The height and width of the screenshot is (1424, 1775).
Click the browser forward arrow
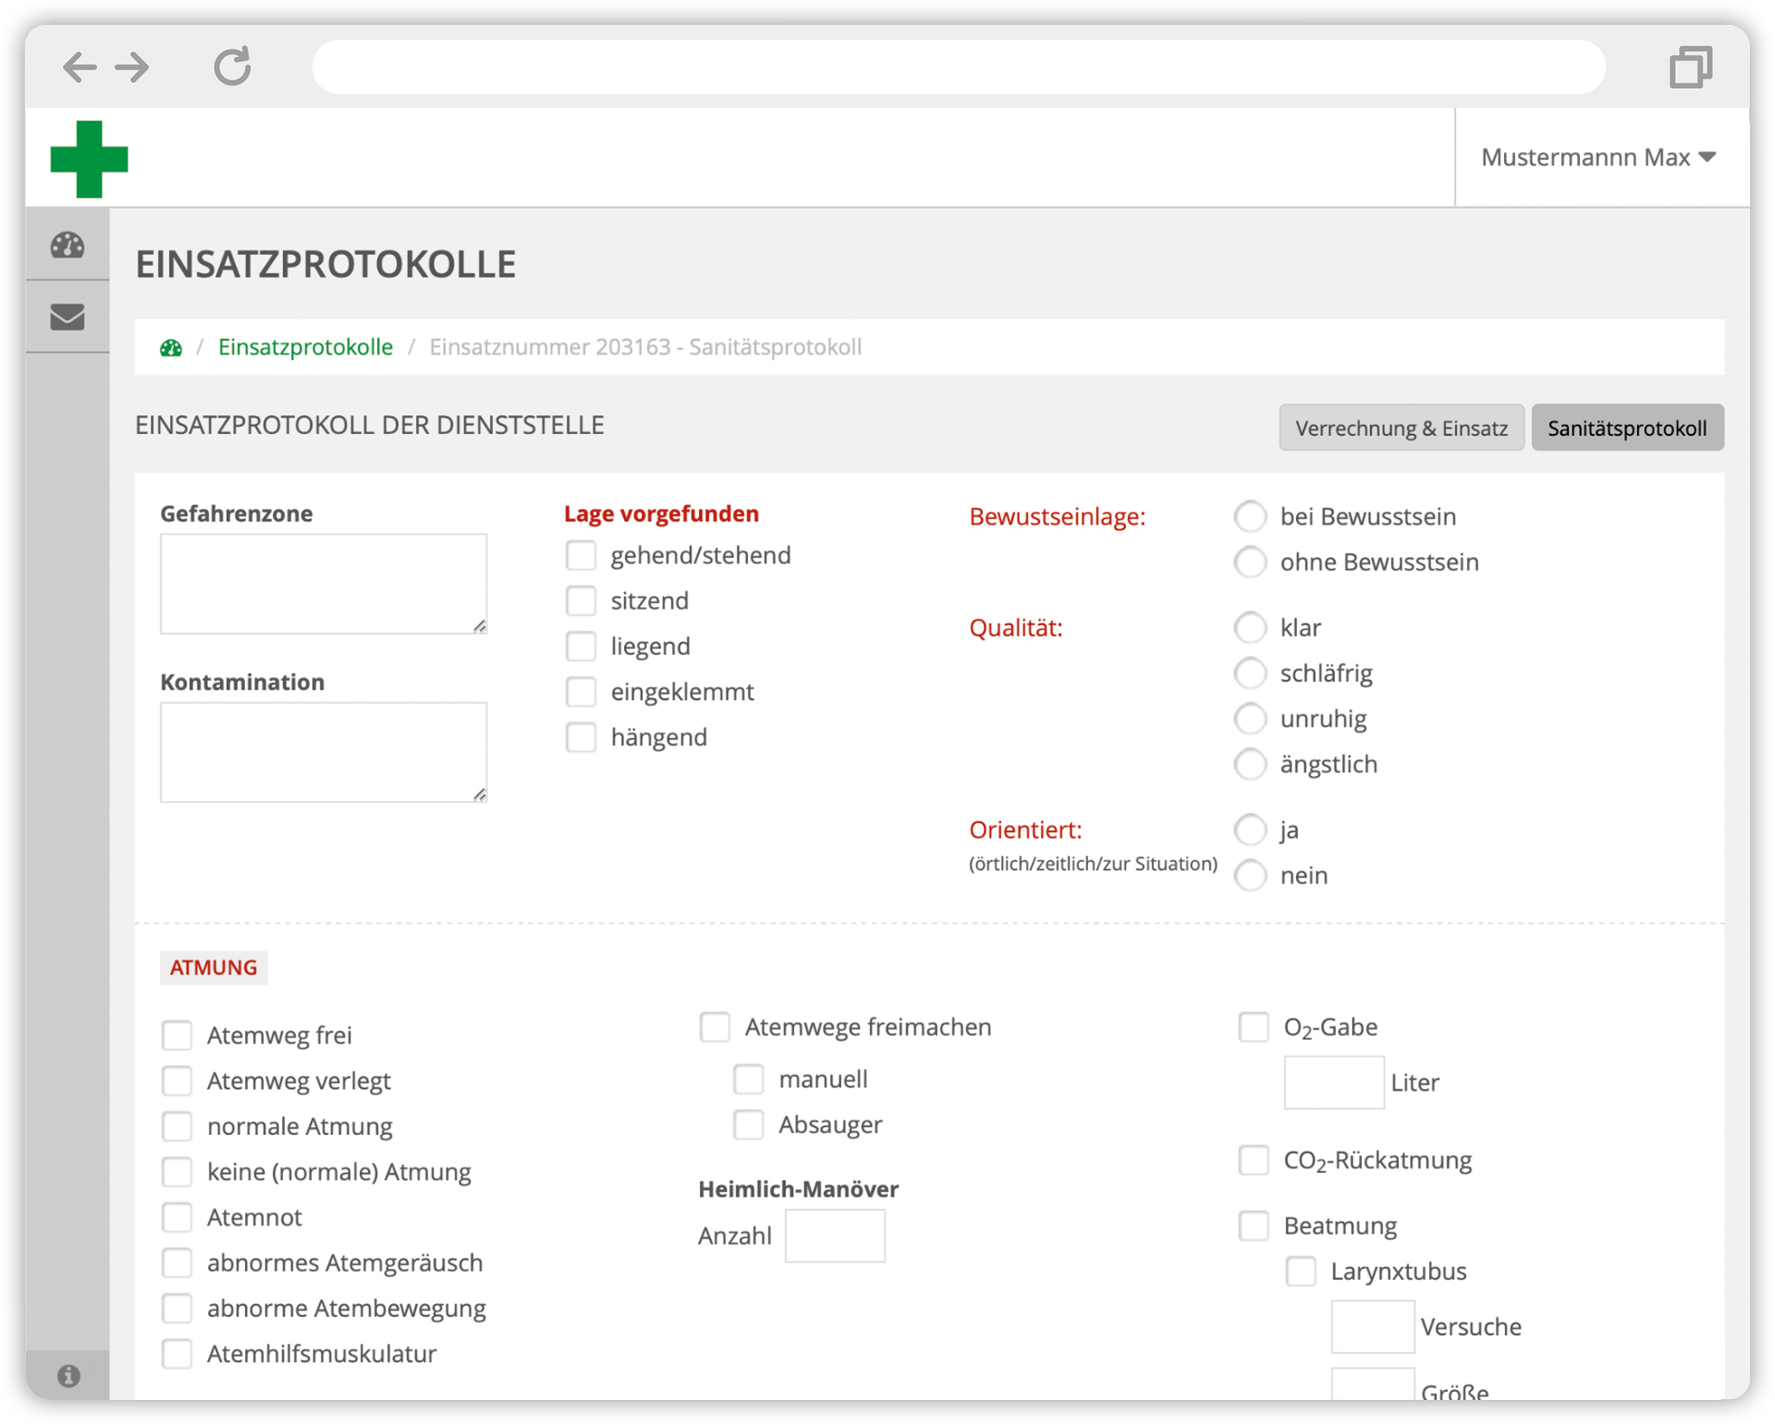coord(133,66)
